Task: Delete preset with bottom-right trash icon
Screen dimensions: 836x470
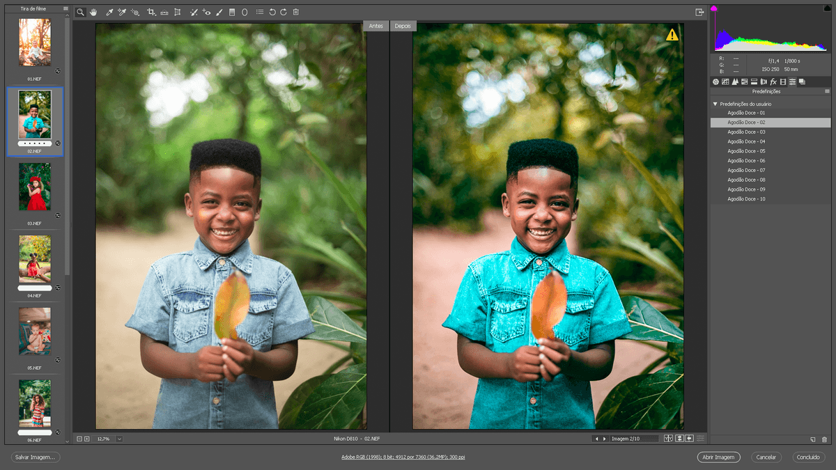Action: [825, 439]
